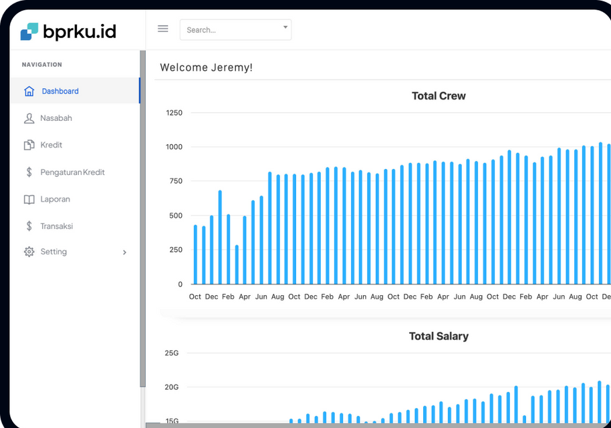Open the Kredit menu item

(75, 145)
